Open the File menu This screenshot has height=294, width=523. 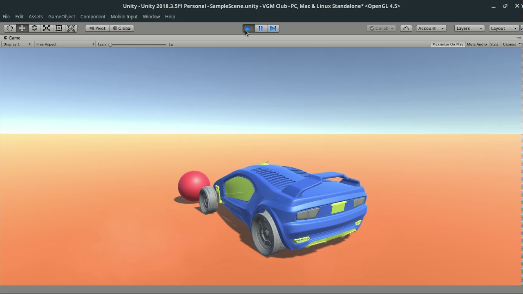(x=6, y=17)
